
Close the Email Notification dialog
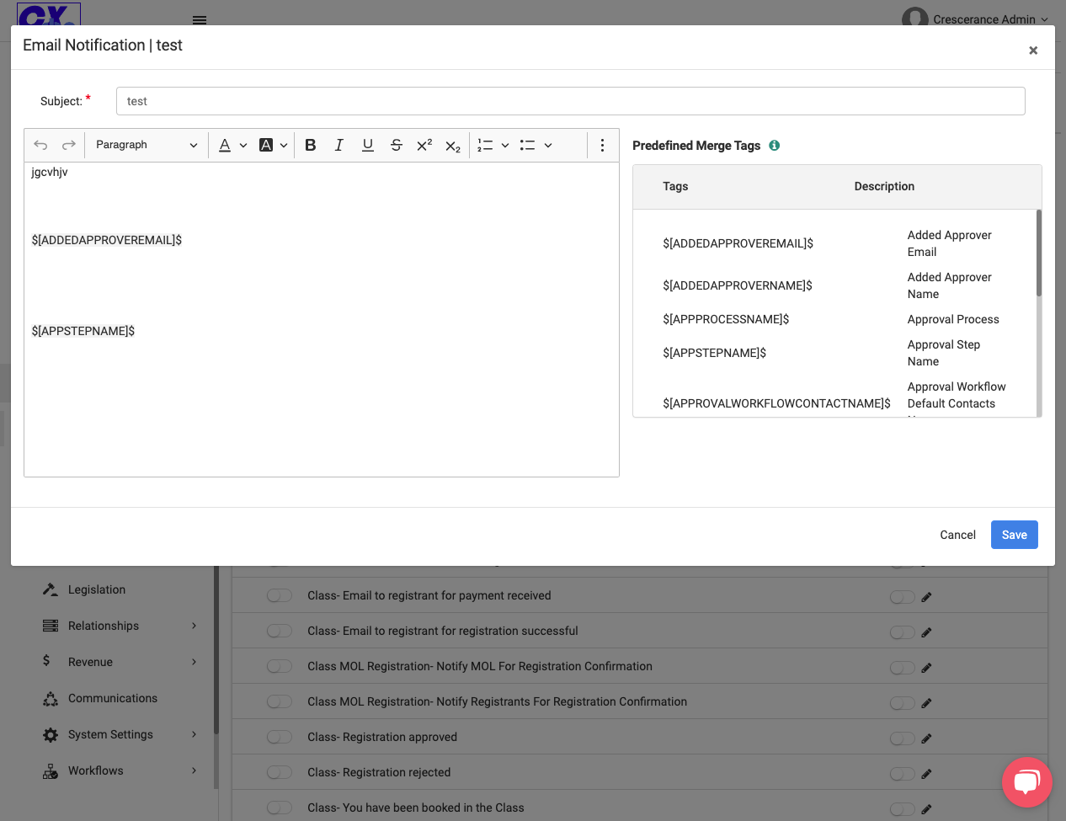[x=1033, y=51]
